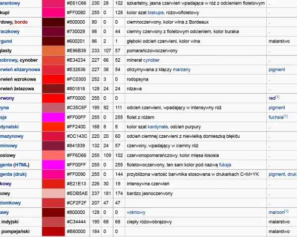The image size is (297, 237).
Task: Select the #E96B39 orange-red swatch
Action: 53,51
